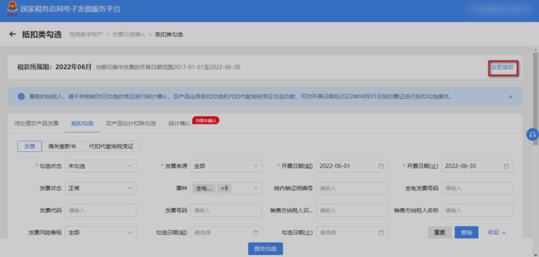The image size is (539, 257).
Task: Switch to the 统计确认 tab
Action: pos(179,123)
